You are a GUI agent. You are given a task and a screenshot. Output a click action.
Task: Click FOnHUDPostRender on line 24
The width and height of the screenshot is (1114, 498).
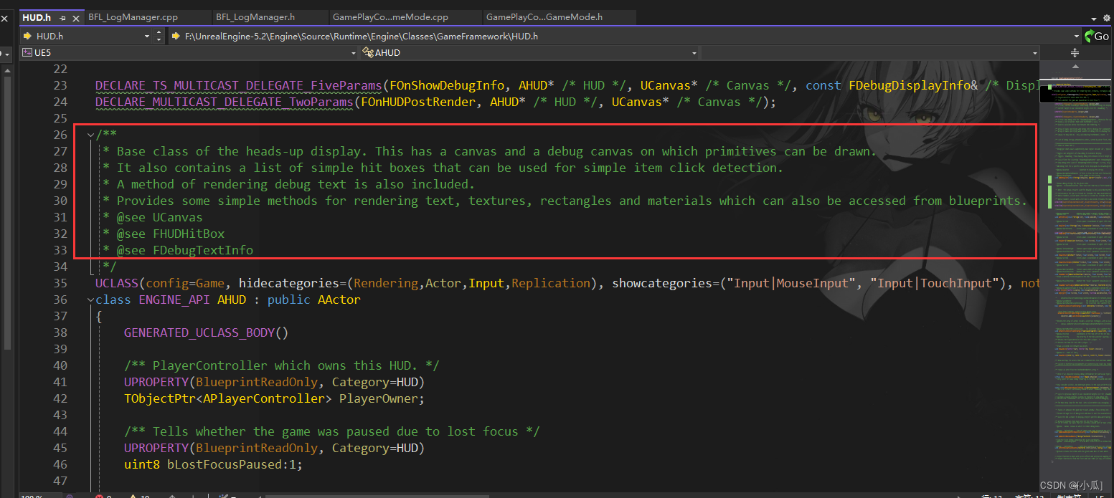point(418,102)
